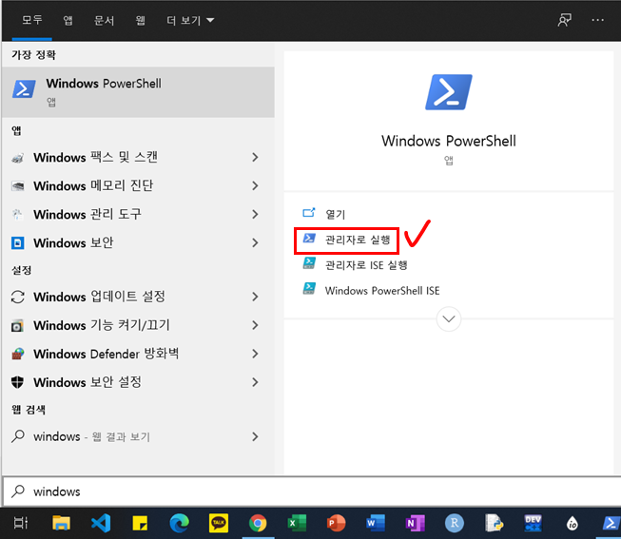Click the Windows 보안 설정 shield icon
The width and height of the screenshot is (621, 539).
point(17,382)
